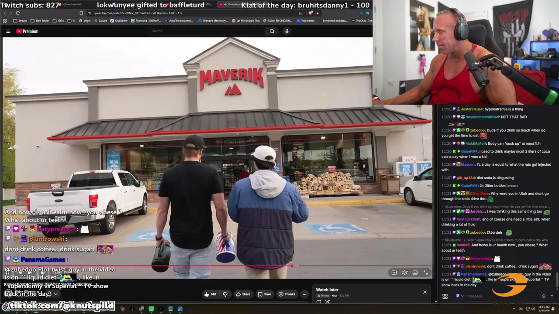Start voice search with the microphone icon
The width and height of the screenshot is (559, 314).
287,31
